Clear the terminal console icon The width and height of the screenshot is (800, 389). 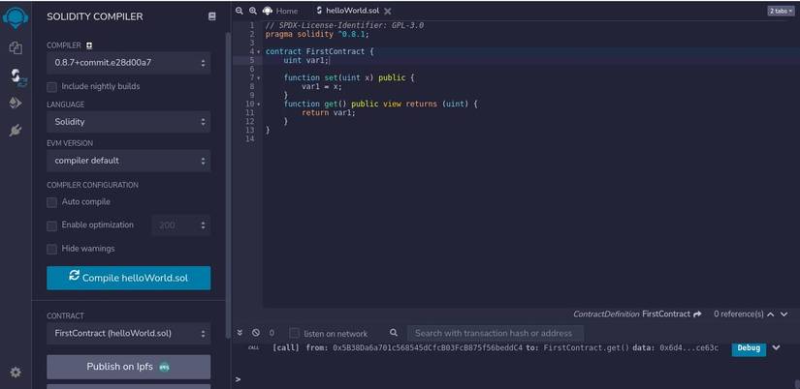pyautogui.click(x=256, y=333)
